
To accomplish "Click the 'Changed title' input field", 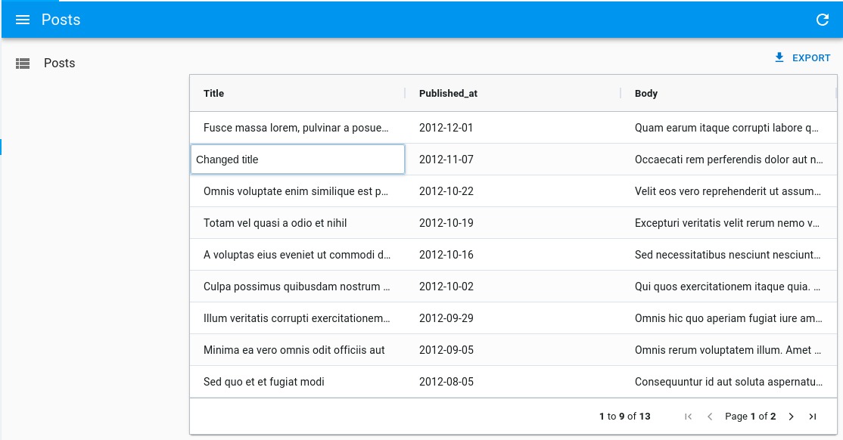I will (297, 160).
